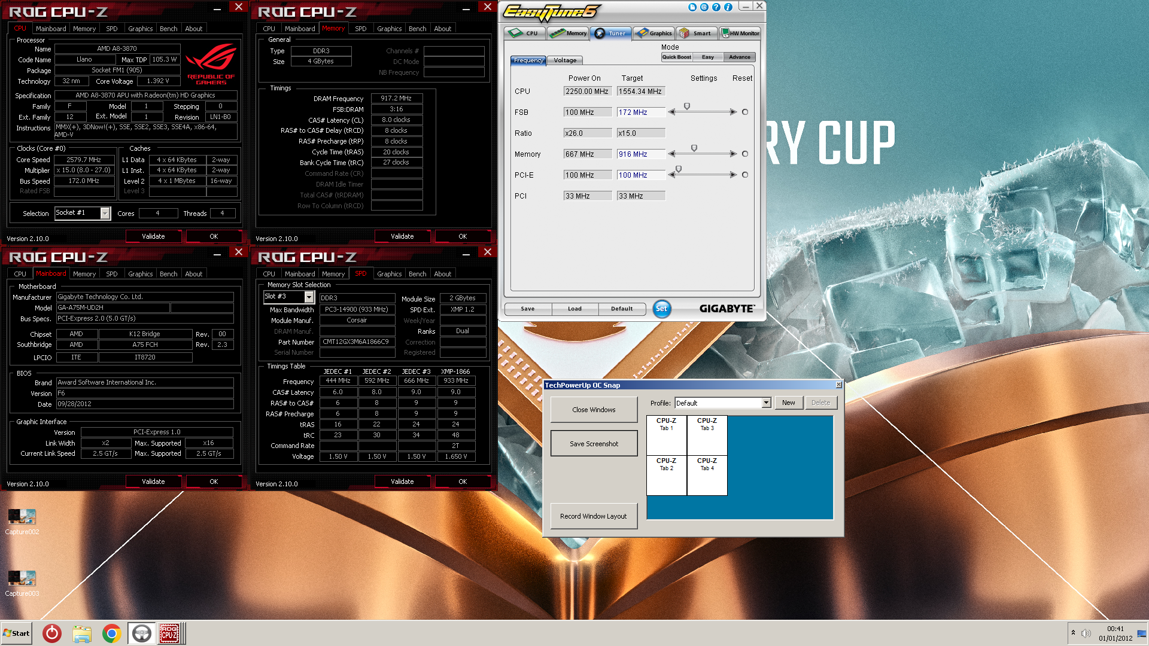Click Close Windows in OC Snap
Viewport: 1149px width, 646px height.
[594, 410]
